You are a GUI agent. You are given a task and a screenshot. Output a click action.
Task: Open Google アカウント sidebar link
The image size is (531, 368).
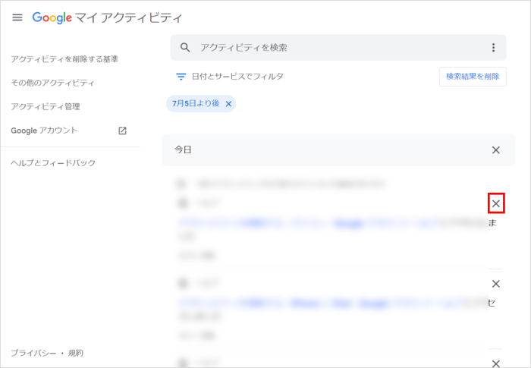44,131
